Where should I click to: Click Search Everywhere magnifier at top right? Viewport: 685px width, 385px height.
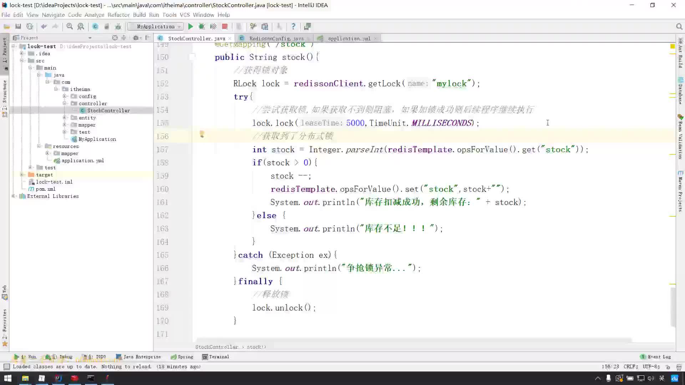click(679, 26)
